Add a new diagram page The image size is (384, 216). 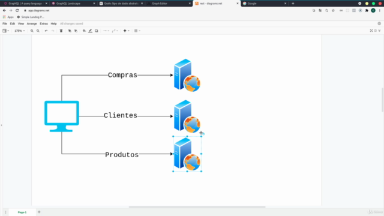(x=39, y=212)
